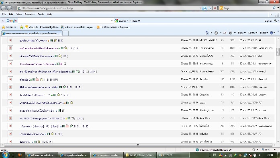Open the Page dropdown menu
The width and height of the screenshot is (280, 158).
coord(242,33)
